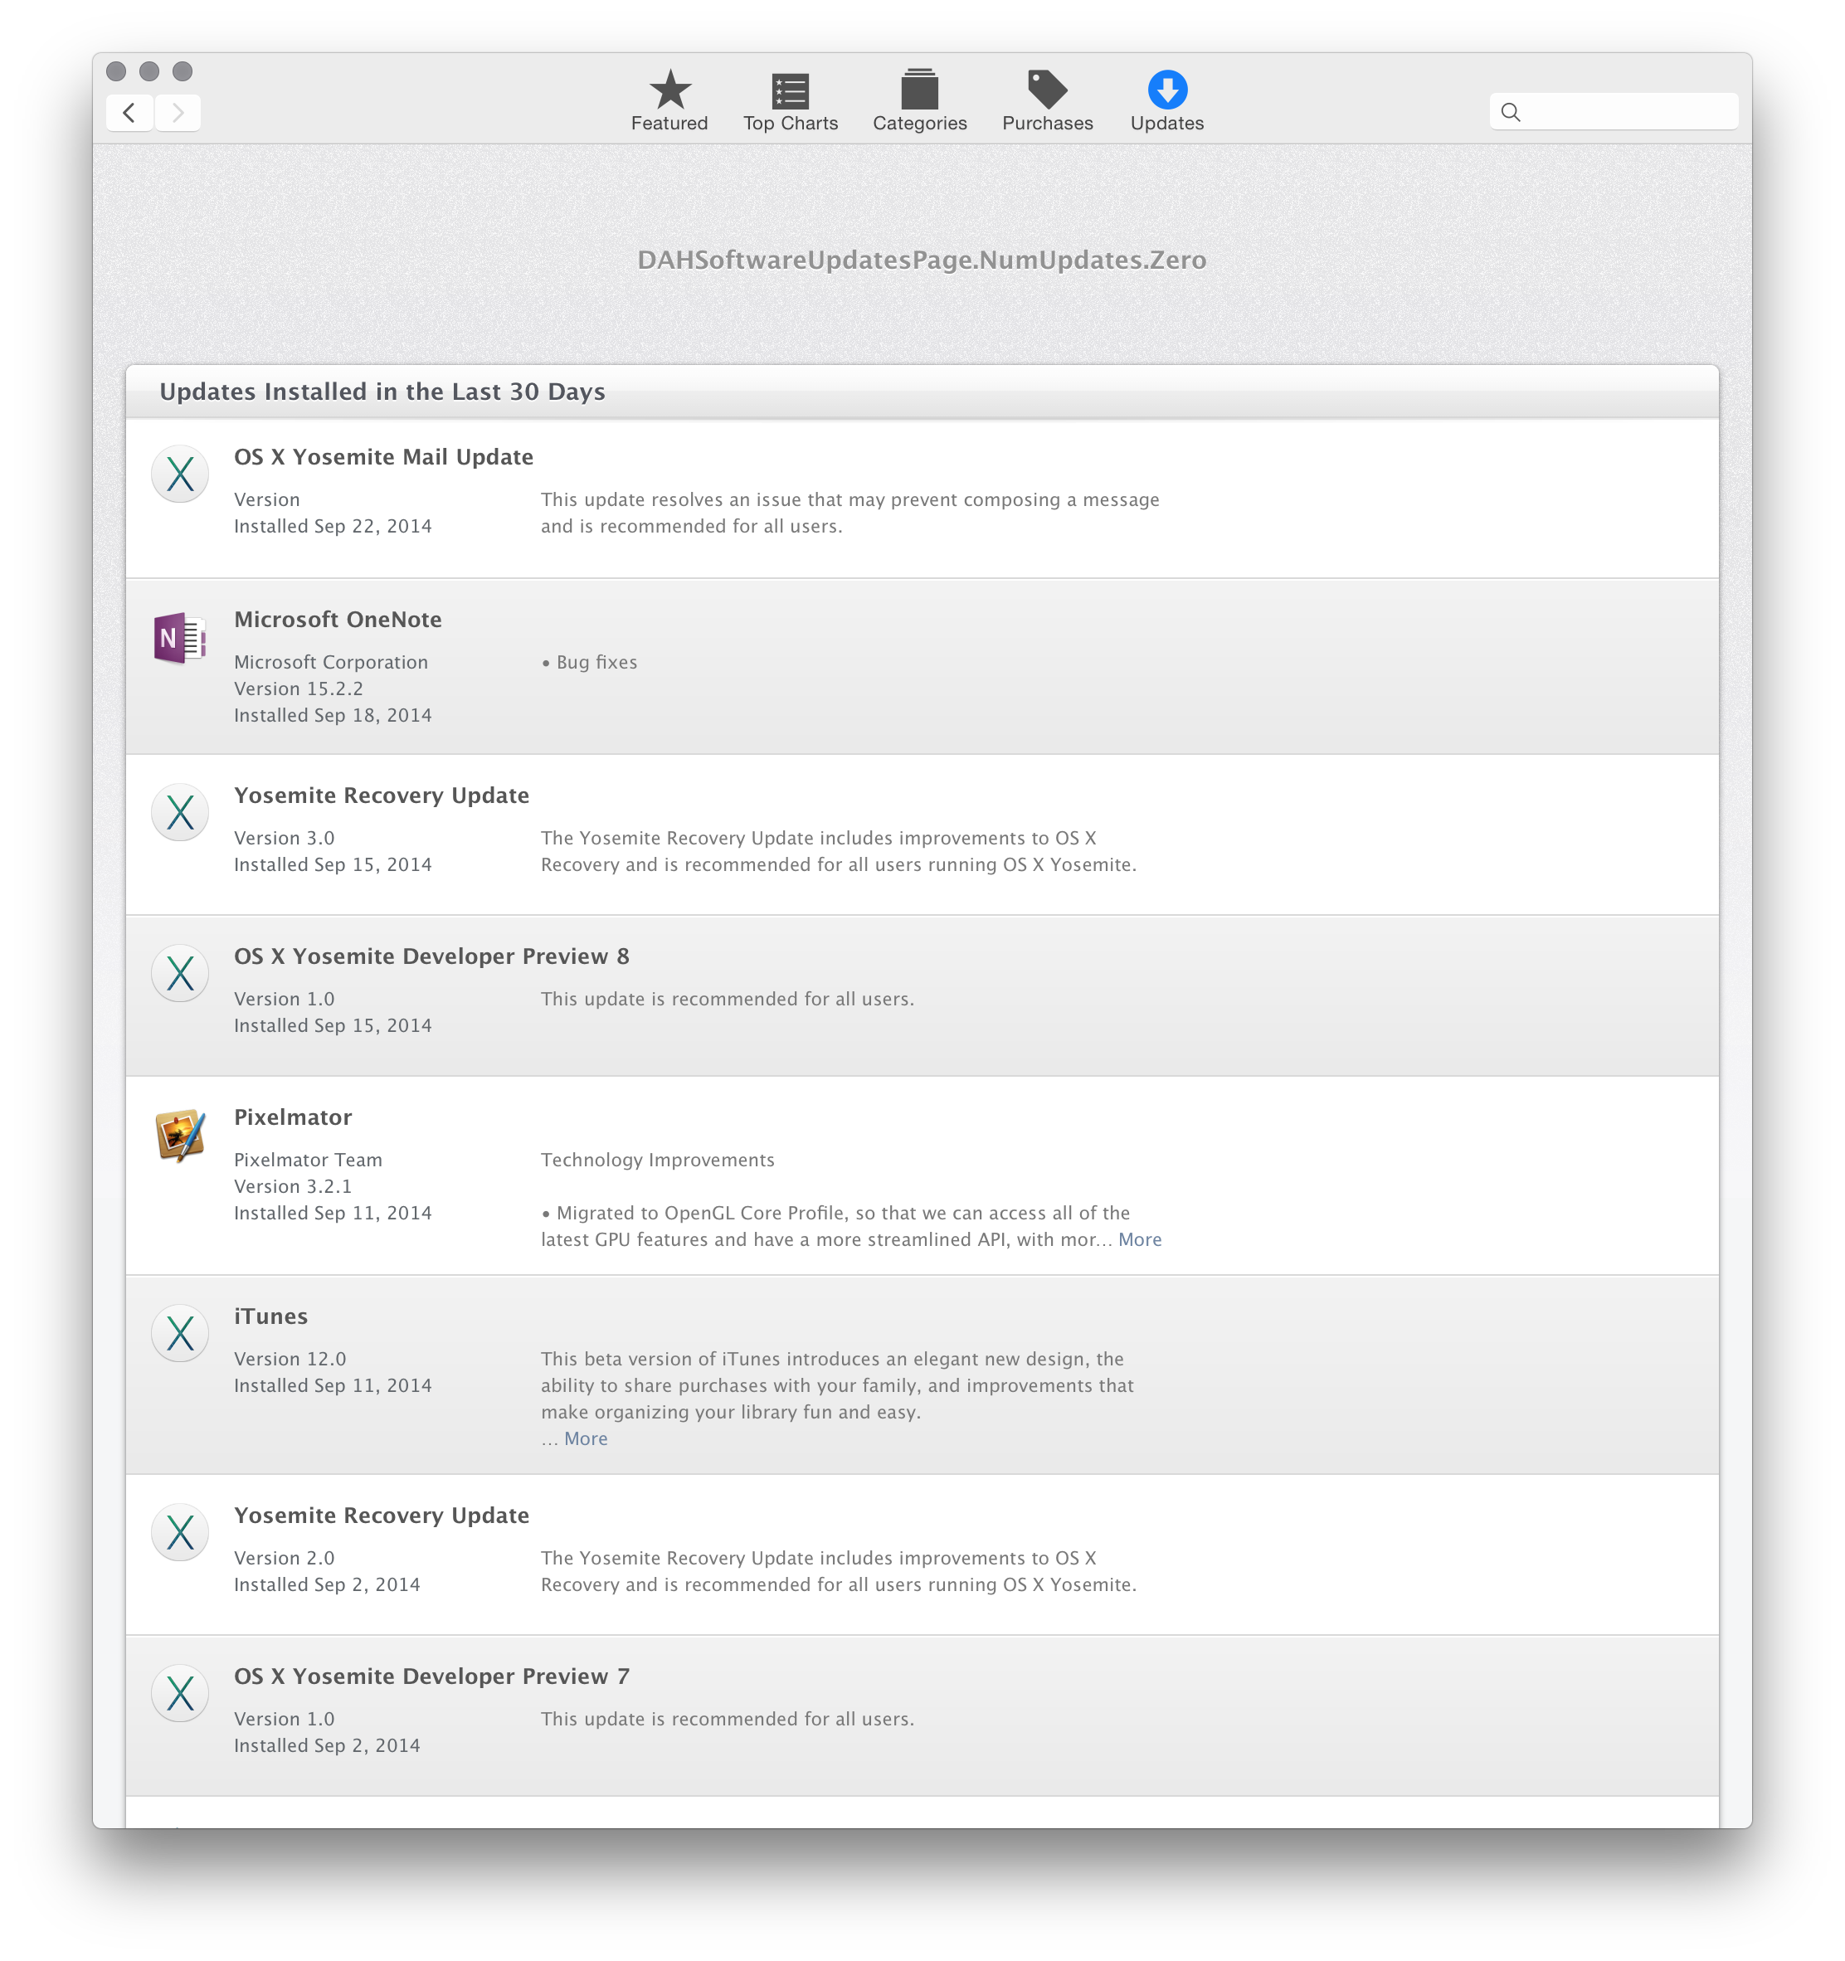Select OS X Yosemite Developer Preview 8 title

tap(431, 956)
